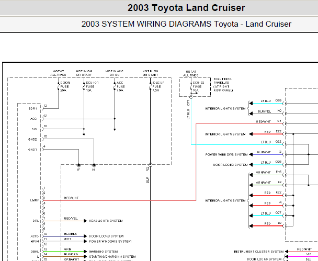The height and width of the screenshot is (261, 318).
Task: Click the IDLE UP FUSE 7.5A label
Action: pos(158,86)
